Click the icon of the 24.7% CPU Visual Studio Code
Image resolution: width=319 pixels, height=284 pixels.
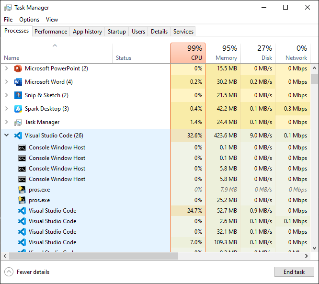(x=22, y=211)
